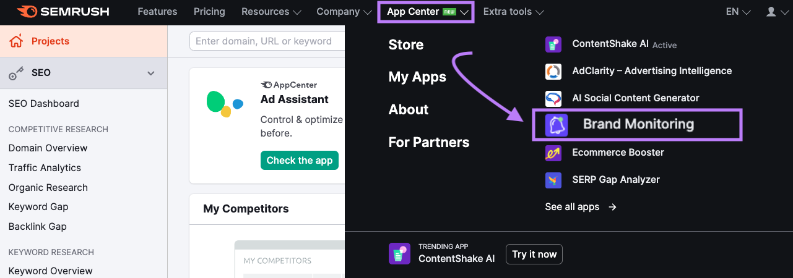
Task: Expand the Resources dropdown menu
Action: pos(271,12)
